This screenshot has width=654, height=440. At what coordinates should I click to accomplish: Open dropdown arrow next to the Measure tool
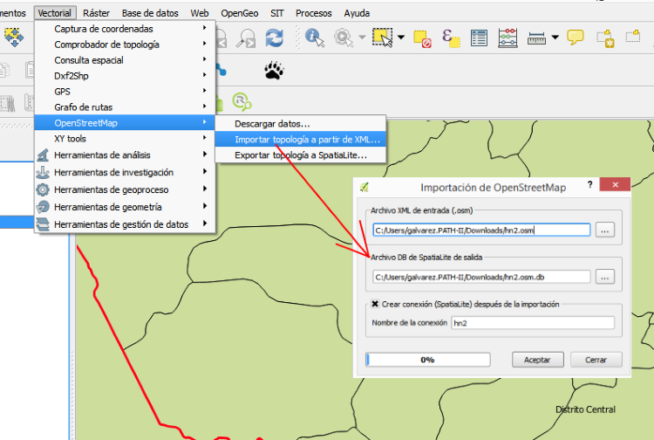554,38
